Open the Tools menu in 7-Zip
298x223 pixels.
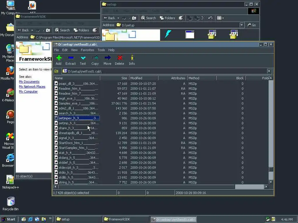[101, 50]
